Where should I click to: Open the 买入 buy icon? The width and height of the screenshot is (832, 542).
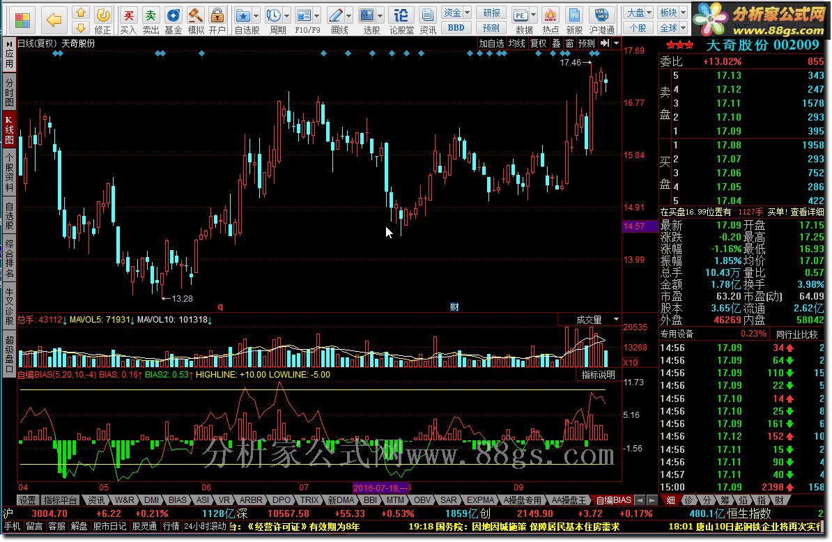[128, 15]
